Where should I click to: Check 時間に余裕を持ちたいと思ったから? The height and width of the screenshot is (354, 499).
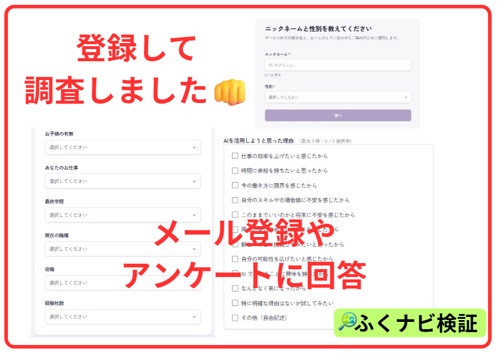click(235, 170)
